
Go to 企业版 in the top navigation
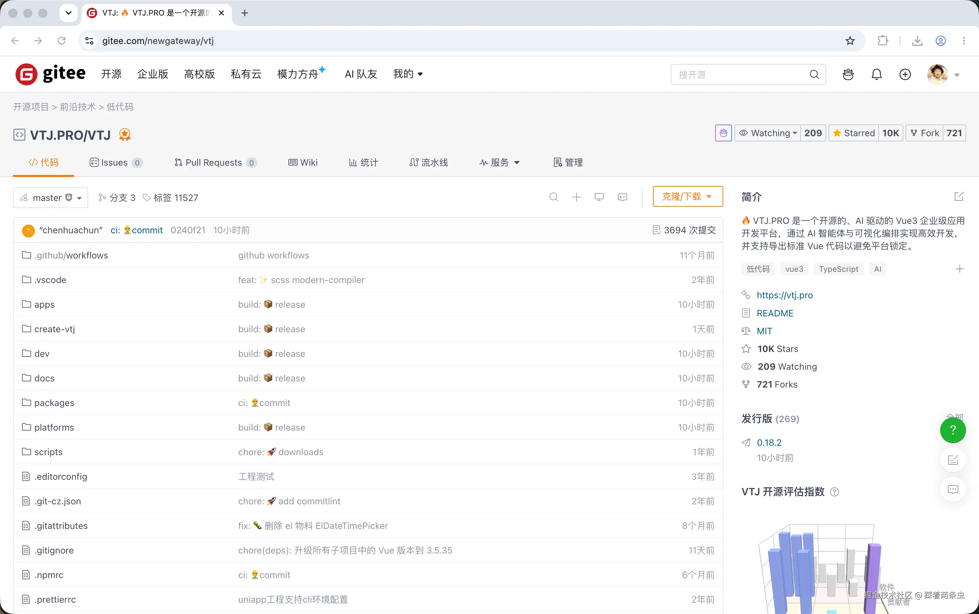click(153, 74)
